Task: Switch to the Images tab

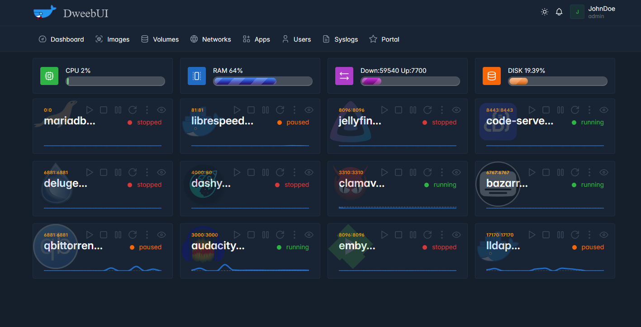Action: point(113,39)
